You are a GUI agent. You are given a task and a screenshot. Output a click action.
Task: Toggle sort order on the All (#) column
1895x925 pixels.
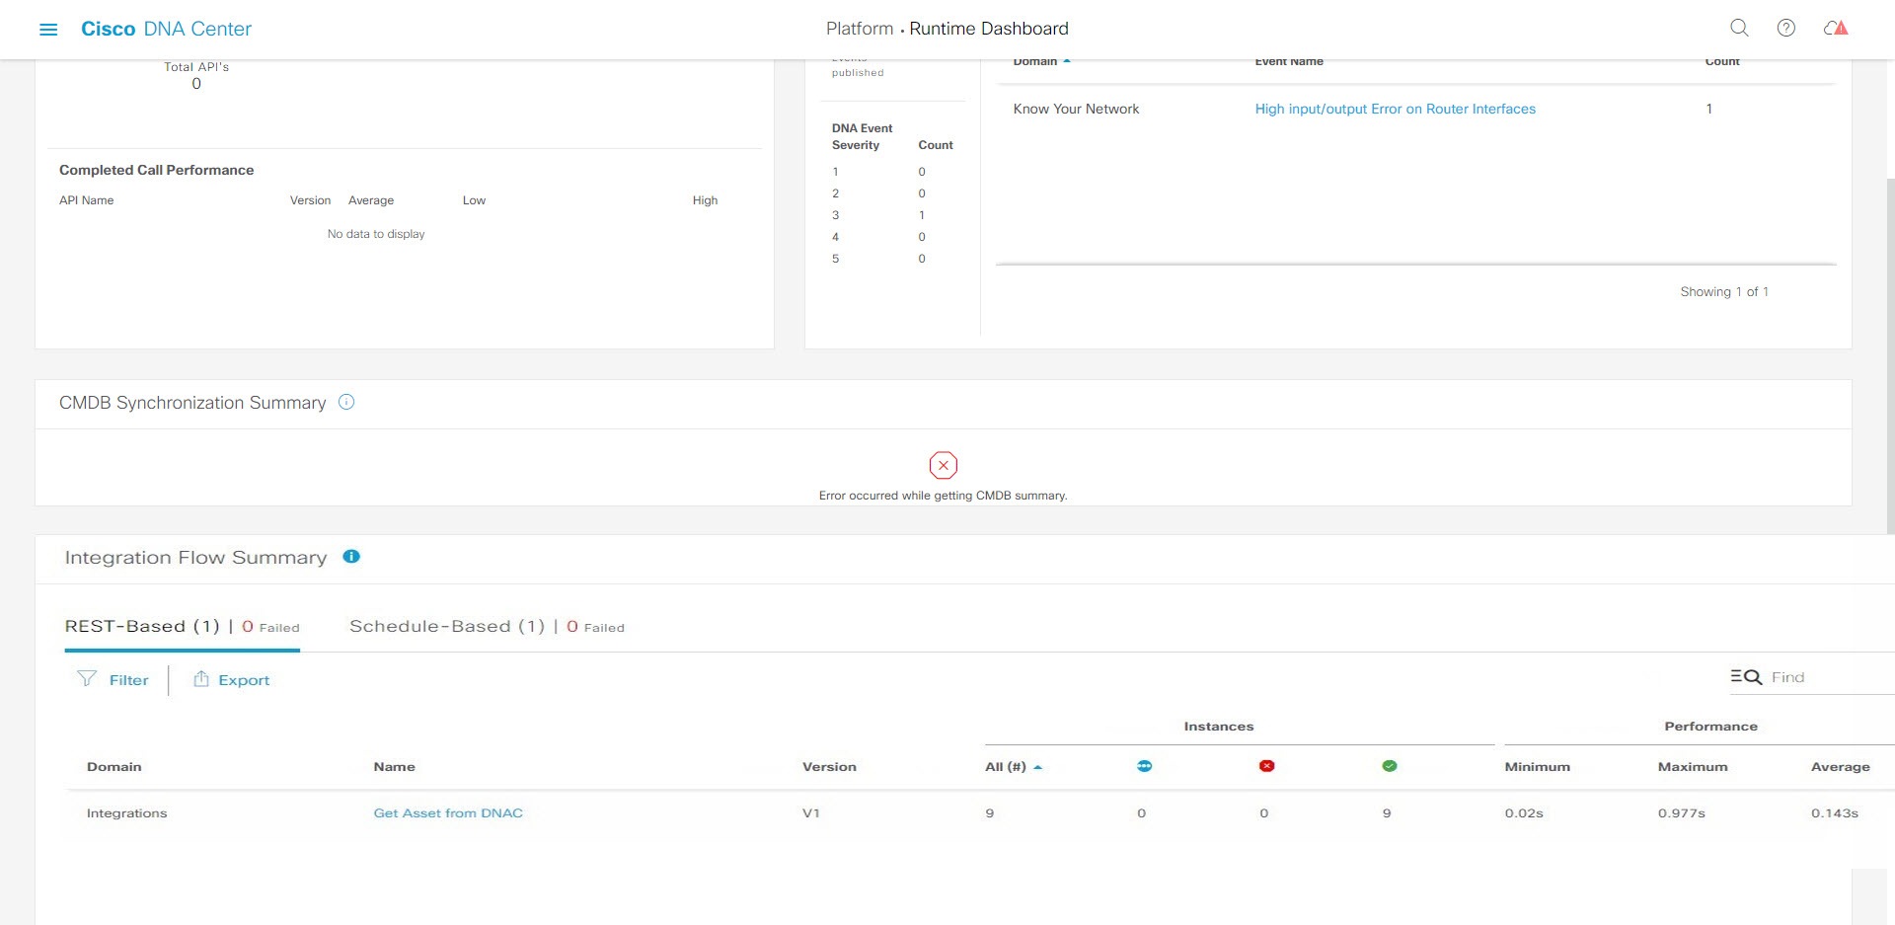click(1038, 766)
